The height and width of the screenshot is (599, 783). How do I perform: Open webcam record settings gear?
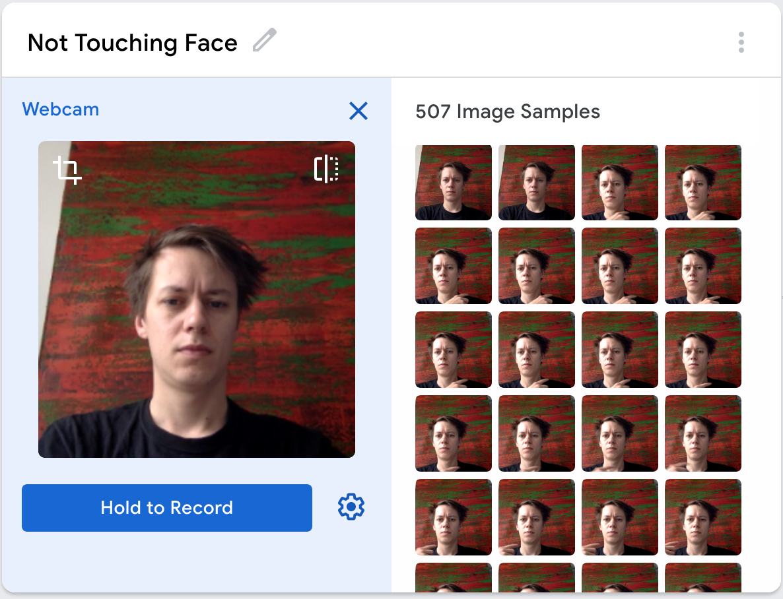click(351, 507)
